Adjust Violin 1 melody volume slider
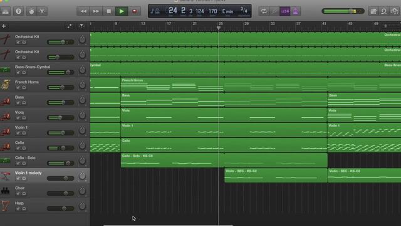 [61, 178]
